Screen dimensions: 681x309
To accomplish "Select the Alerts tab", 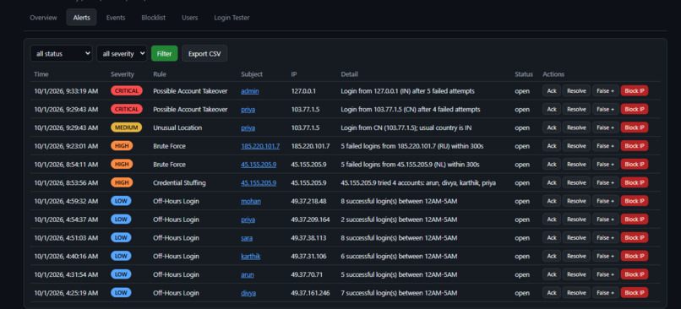I will 82,18.
